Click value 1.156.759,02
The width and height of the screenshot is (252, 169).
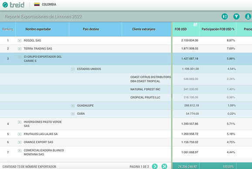pos(190,142)
